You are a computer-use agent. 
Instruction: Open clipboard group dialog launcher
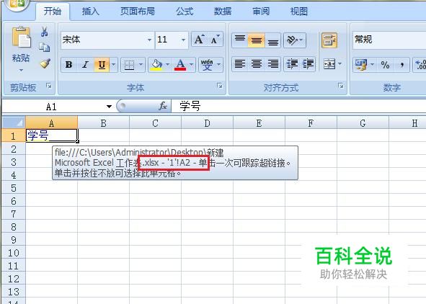(48, 86)
